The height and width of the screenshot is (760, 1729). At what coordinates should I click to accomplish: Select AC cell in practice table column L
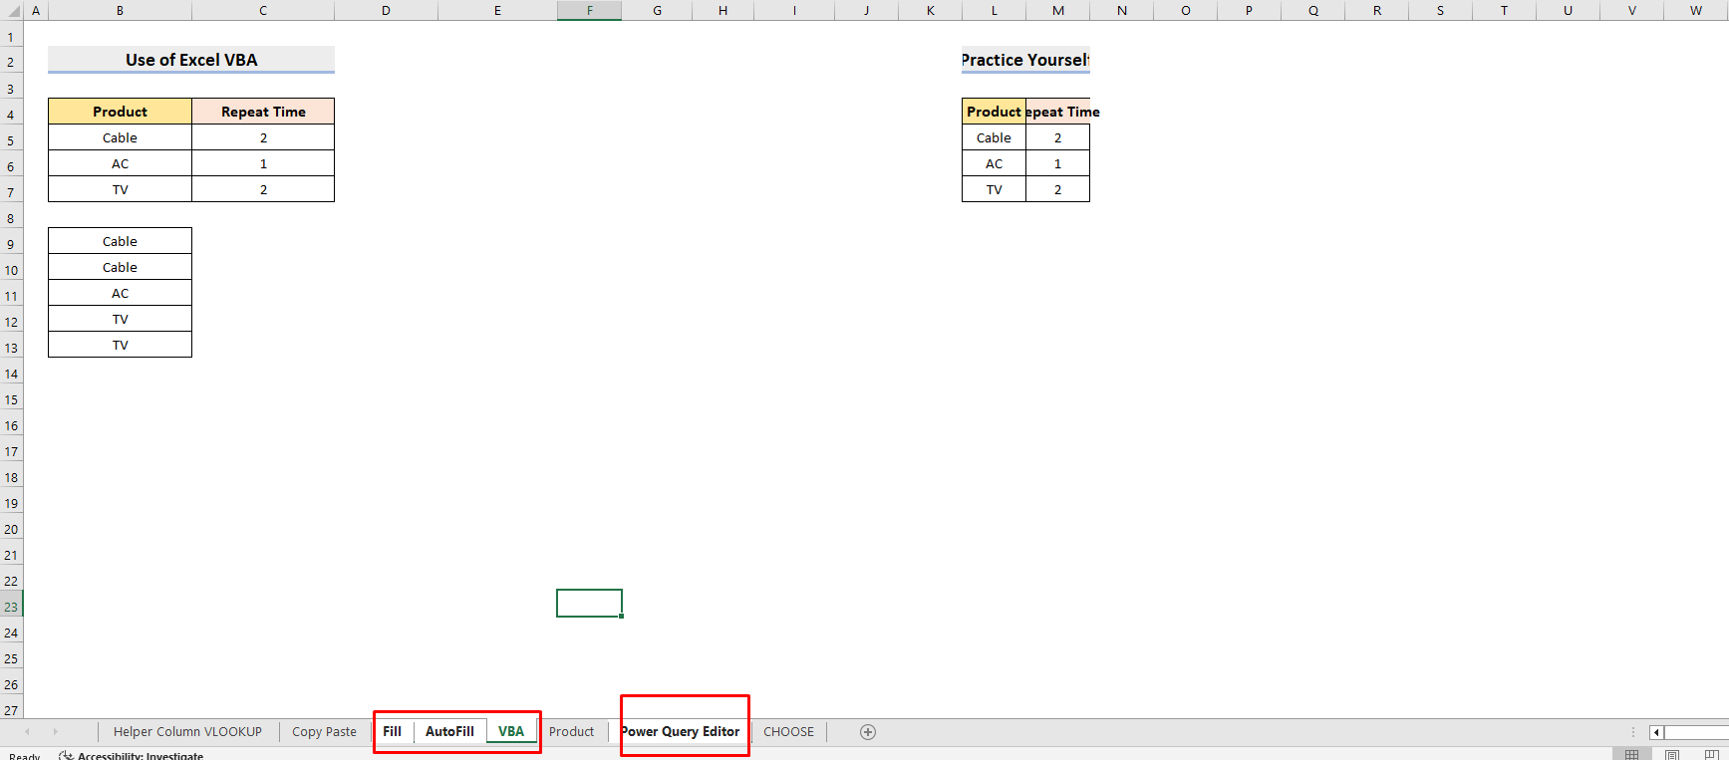(994, 163)
